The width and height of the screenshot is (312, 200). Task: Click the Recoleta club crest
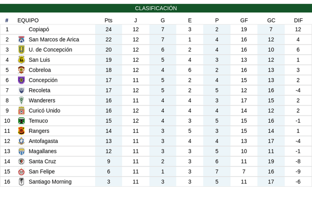(x=21, y=90)
